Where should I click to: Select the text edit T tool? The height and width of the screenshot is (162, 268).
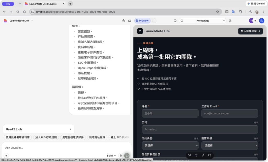pos(196,155)
